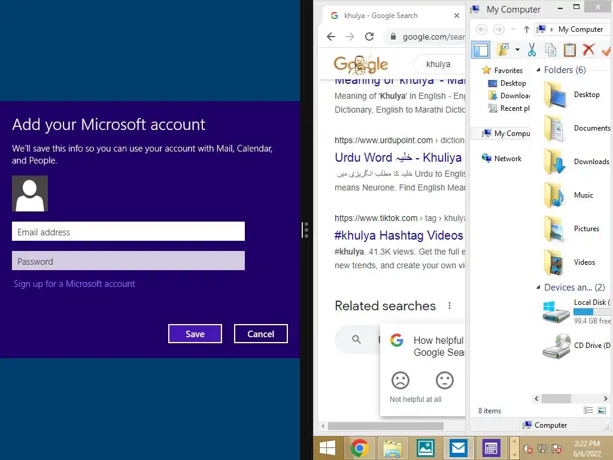
Task: Select the Desktop folder icon in Folders group
Action: [x=554, y=95]
